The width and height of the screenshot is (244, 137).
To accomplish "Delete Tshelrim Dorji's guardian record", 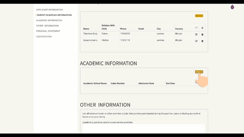I will (x=202, y=35).
